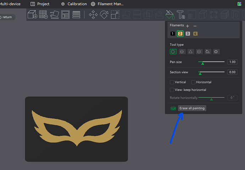Open the Filament Man... tab
Viewport: 245px width, 170px height.
[x=107, y=4]
